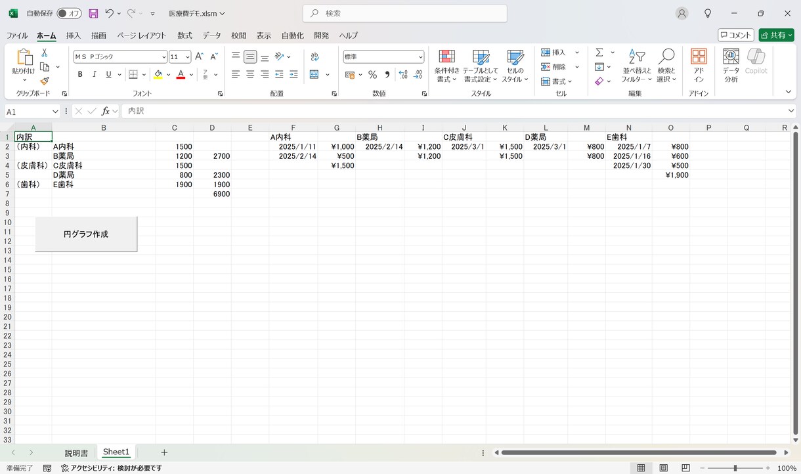Click the Insert Function fx icon
Screen dimensions: 801x474
pos(105,112)
